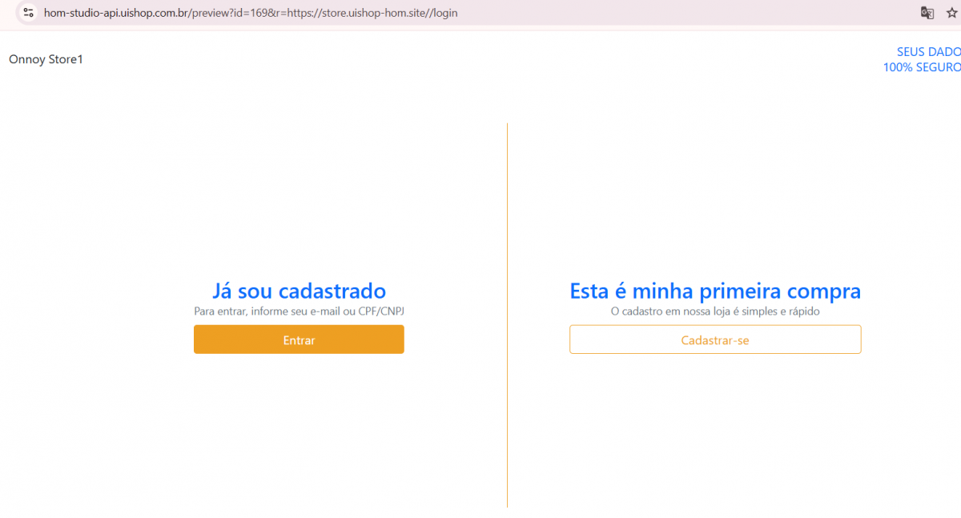
Task: Open the translate page icon
Action: (927, 13)
